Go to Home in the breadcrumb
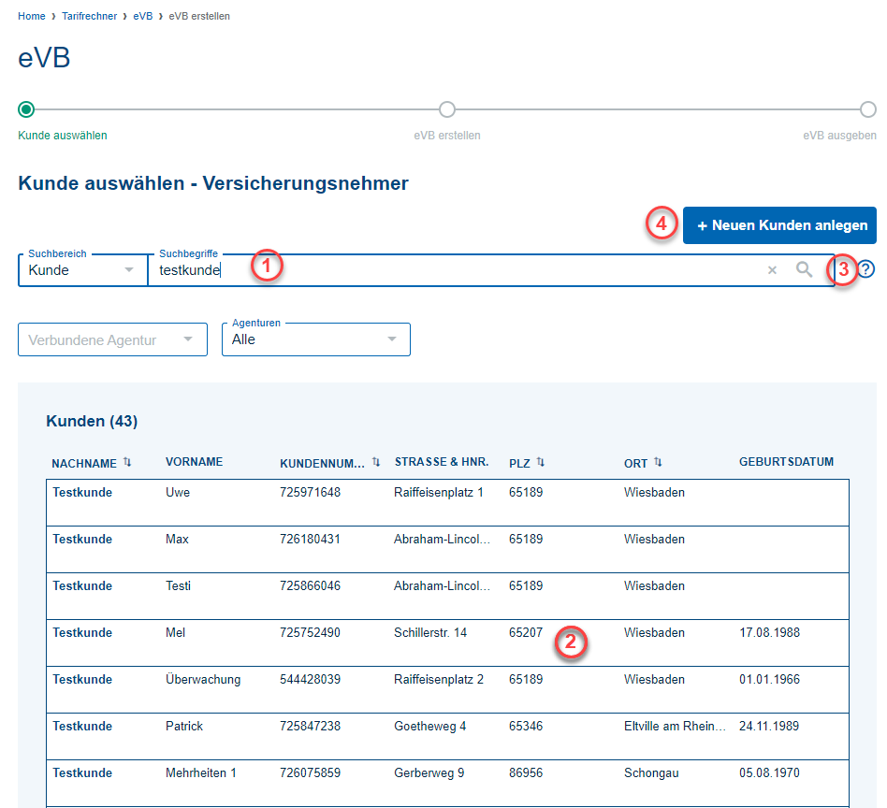This screenshot has width=887, height=808. (x=31, y=17)
